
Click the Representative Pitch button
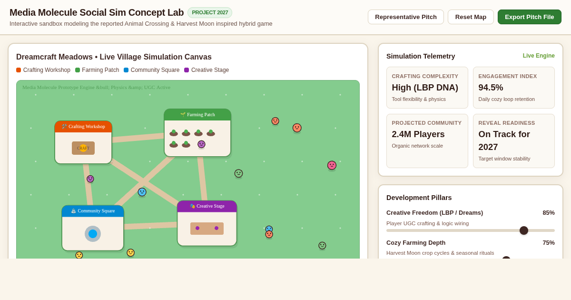406,17
